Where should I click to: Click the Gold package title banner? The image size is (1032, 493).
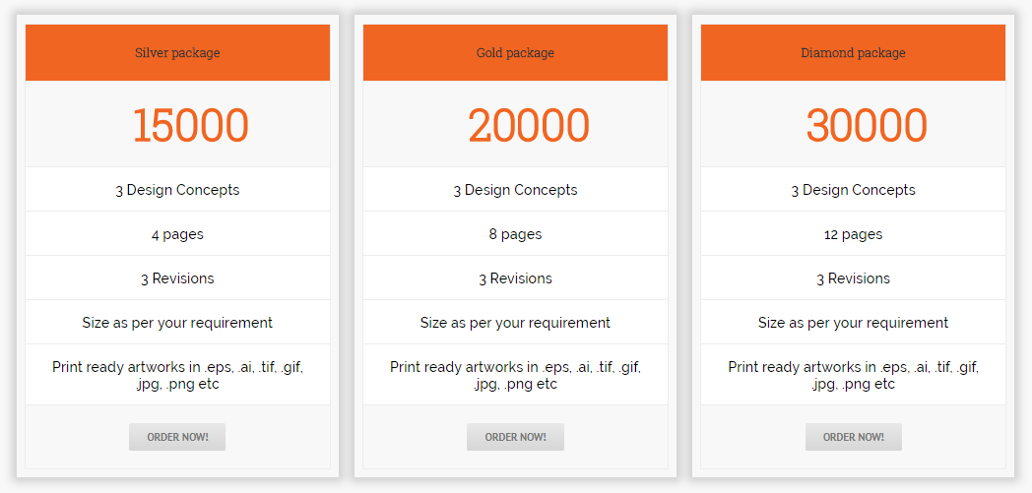tap(515, 53)
